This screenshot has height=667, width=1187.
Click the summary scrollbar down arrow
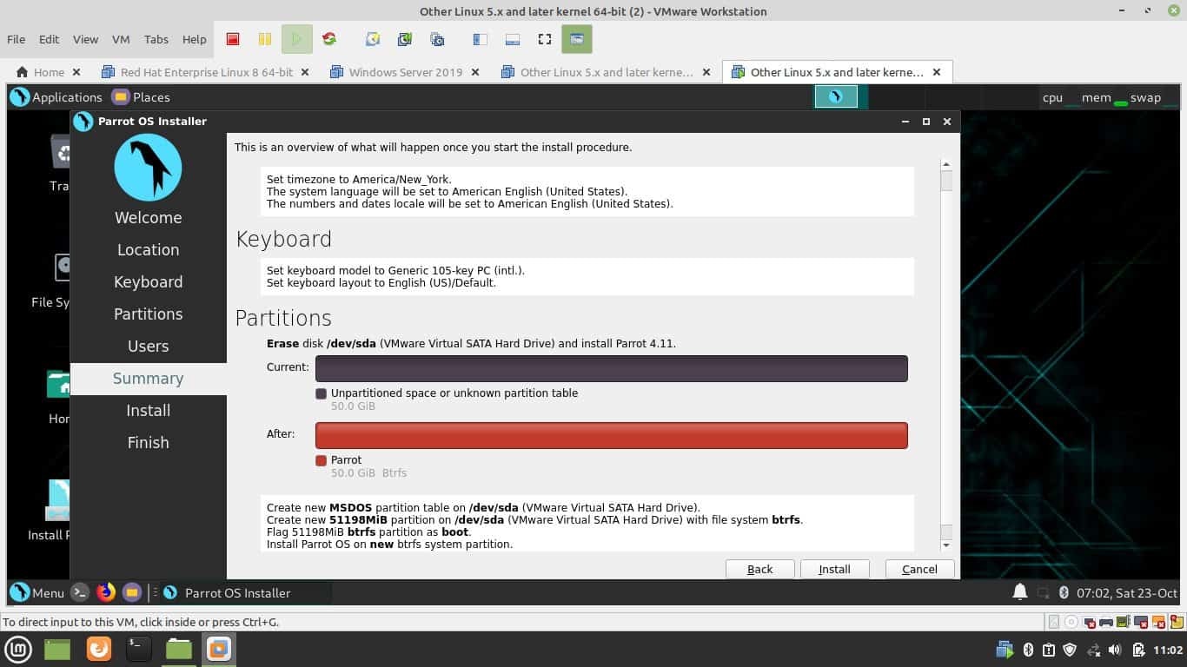(946, 545)
